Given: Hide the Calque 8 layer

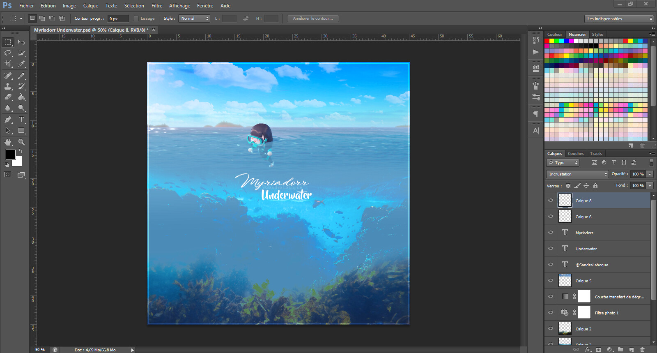Looking at the screenshot, I should [x=551, y=201].
